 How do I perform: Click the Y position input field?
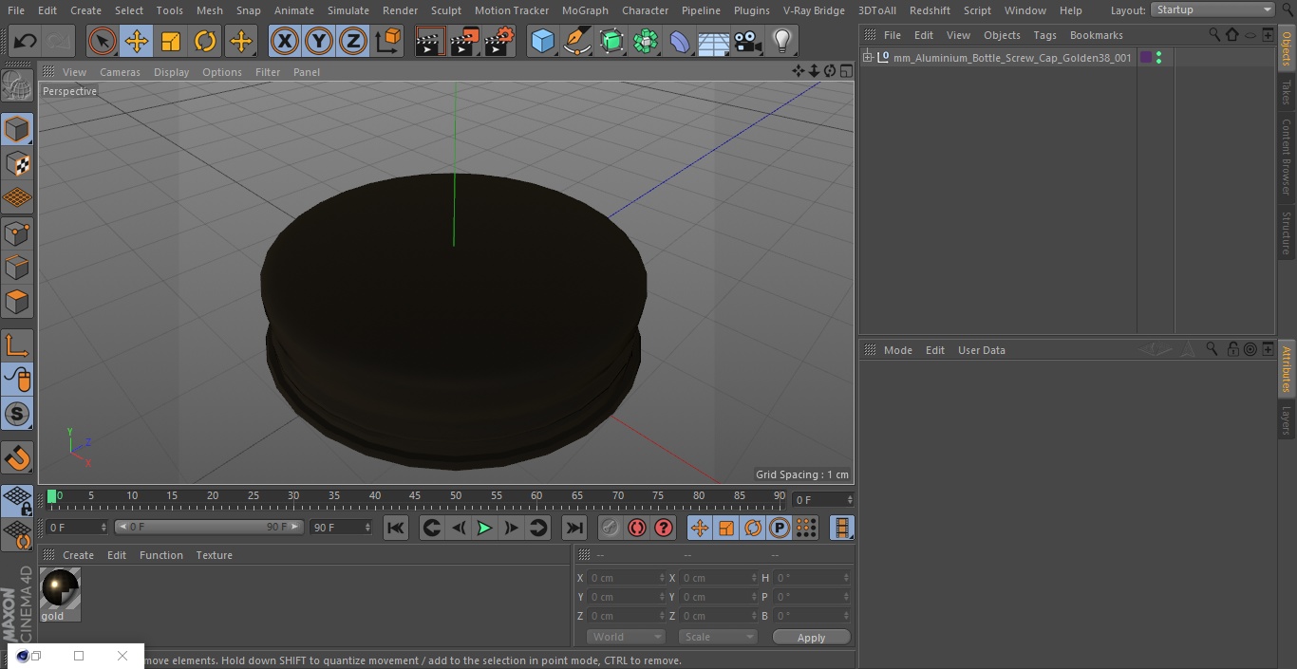[x=627, y=597]
